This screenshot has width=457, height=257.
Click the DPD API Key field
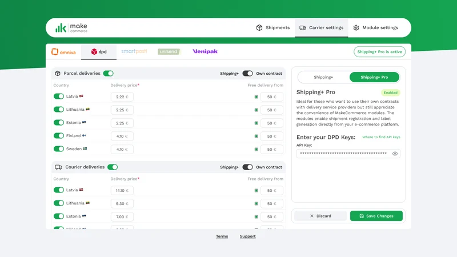pyautogui.click(x=348, y=154)
